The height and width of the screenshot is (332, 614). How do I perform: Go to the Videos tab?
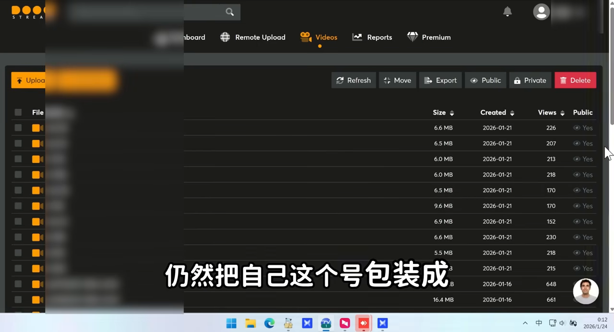[x=319, y=37]
